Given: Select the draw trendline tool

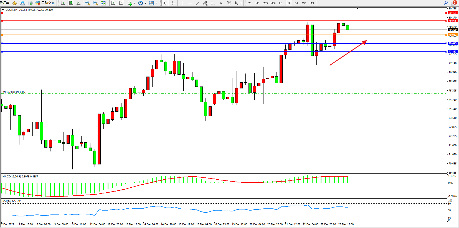Looking at the screenshot, I should coord(197,3).
